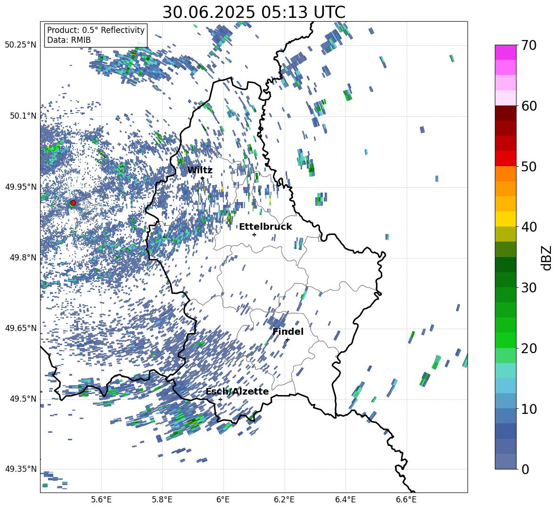Click the 10 tick on colorbar
558x509 pixels.
tap(529, 409)
